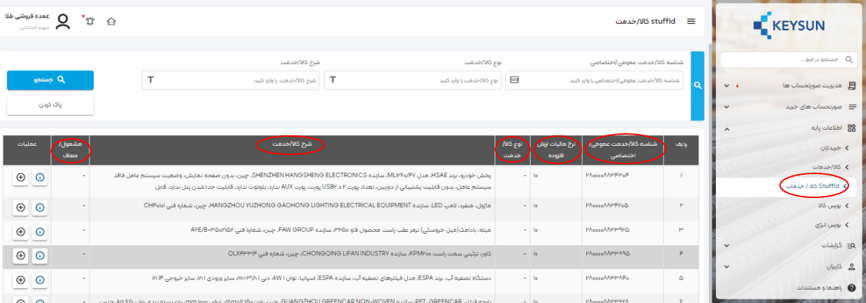Select the ESPA description cell in row 5

(291, 280)
